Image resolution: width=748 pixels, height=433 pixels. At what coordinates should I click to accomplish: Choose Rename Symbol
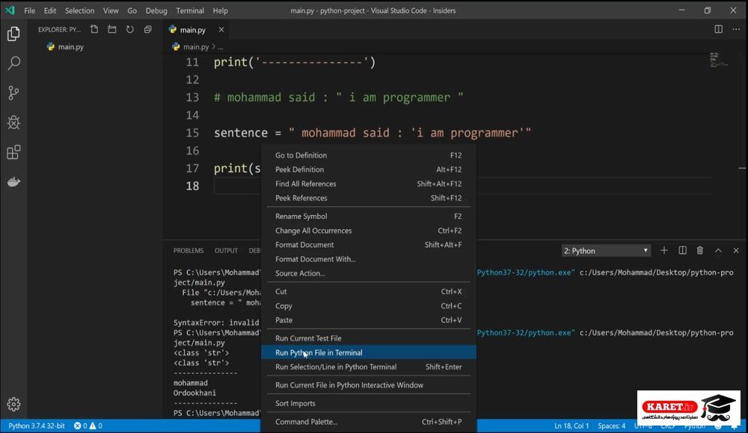click(368, 216)
